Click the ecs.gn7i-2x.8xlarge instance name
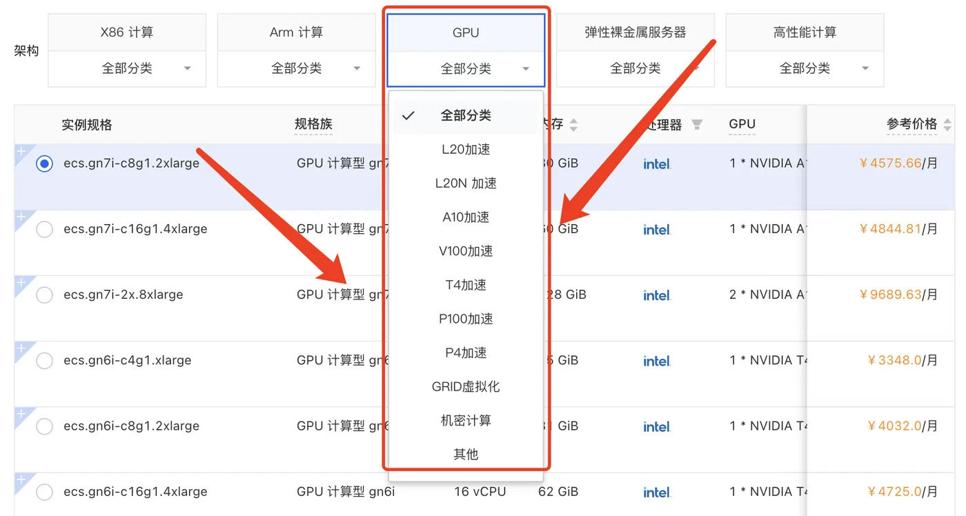966x516 pixels. [x=124, y=295]
